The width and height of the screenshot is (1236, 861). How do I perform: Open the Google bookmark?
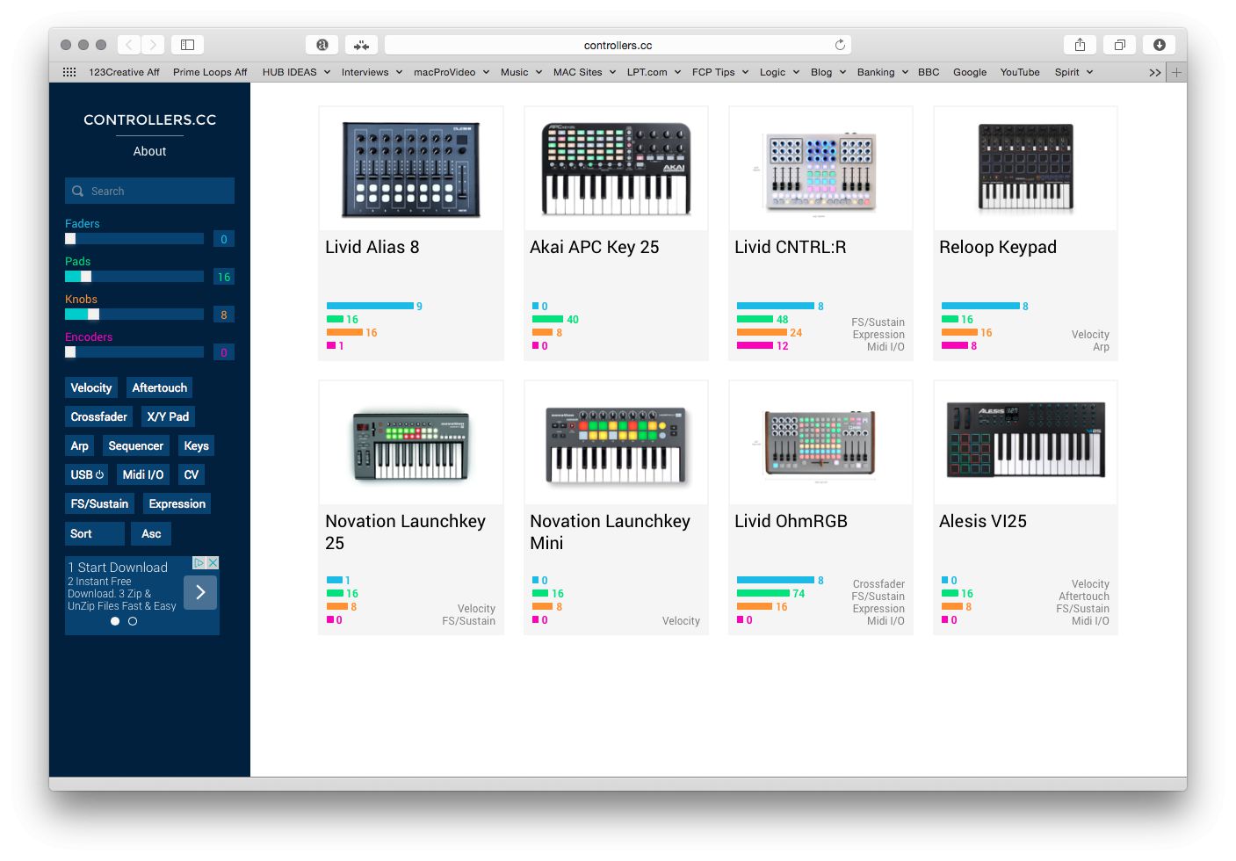970,72
